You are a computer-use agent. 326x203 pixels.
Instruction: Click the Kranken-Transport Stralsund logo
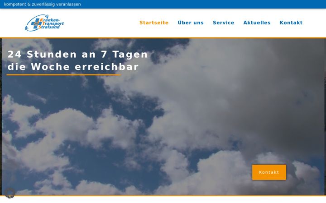pos(44,23)
